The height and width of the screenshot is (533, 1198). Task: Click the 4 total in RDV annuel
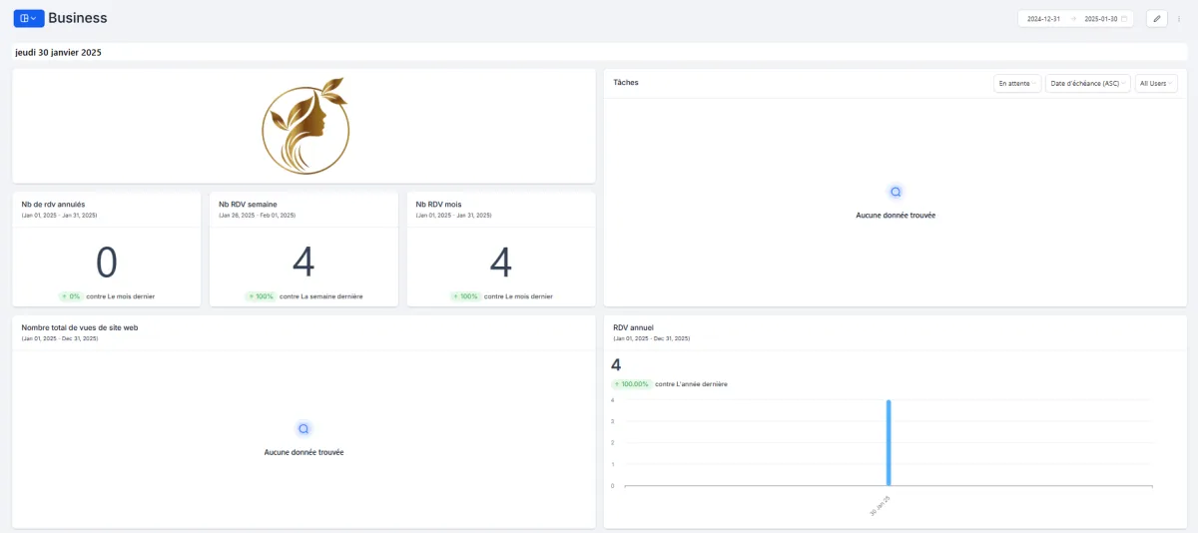click(616, 364)
